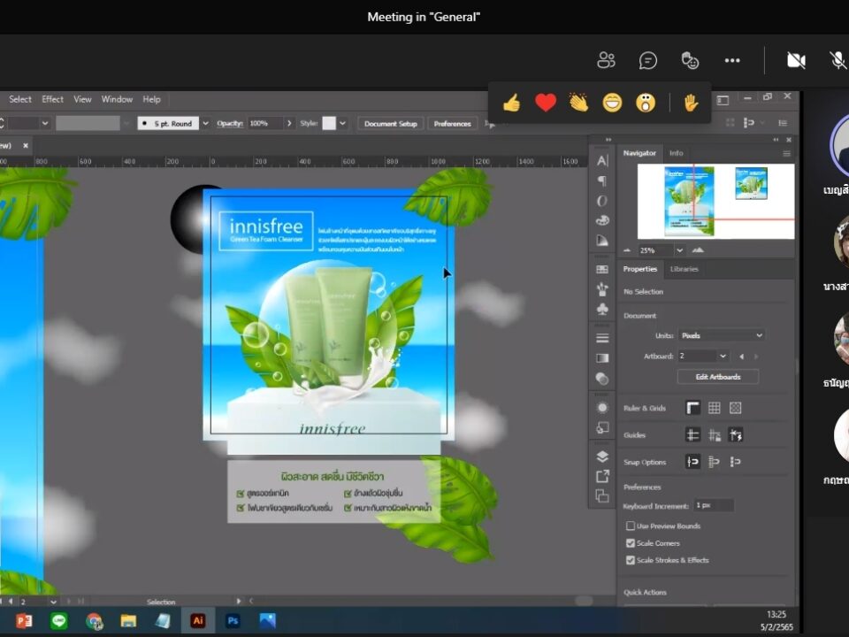Open the Artboards panel icon

point(602,495)
